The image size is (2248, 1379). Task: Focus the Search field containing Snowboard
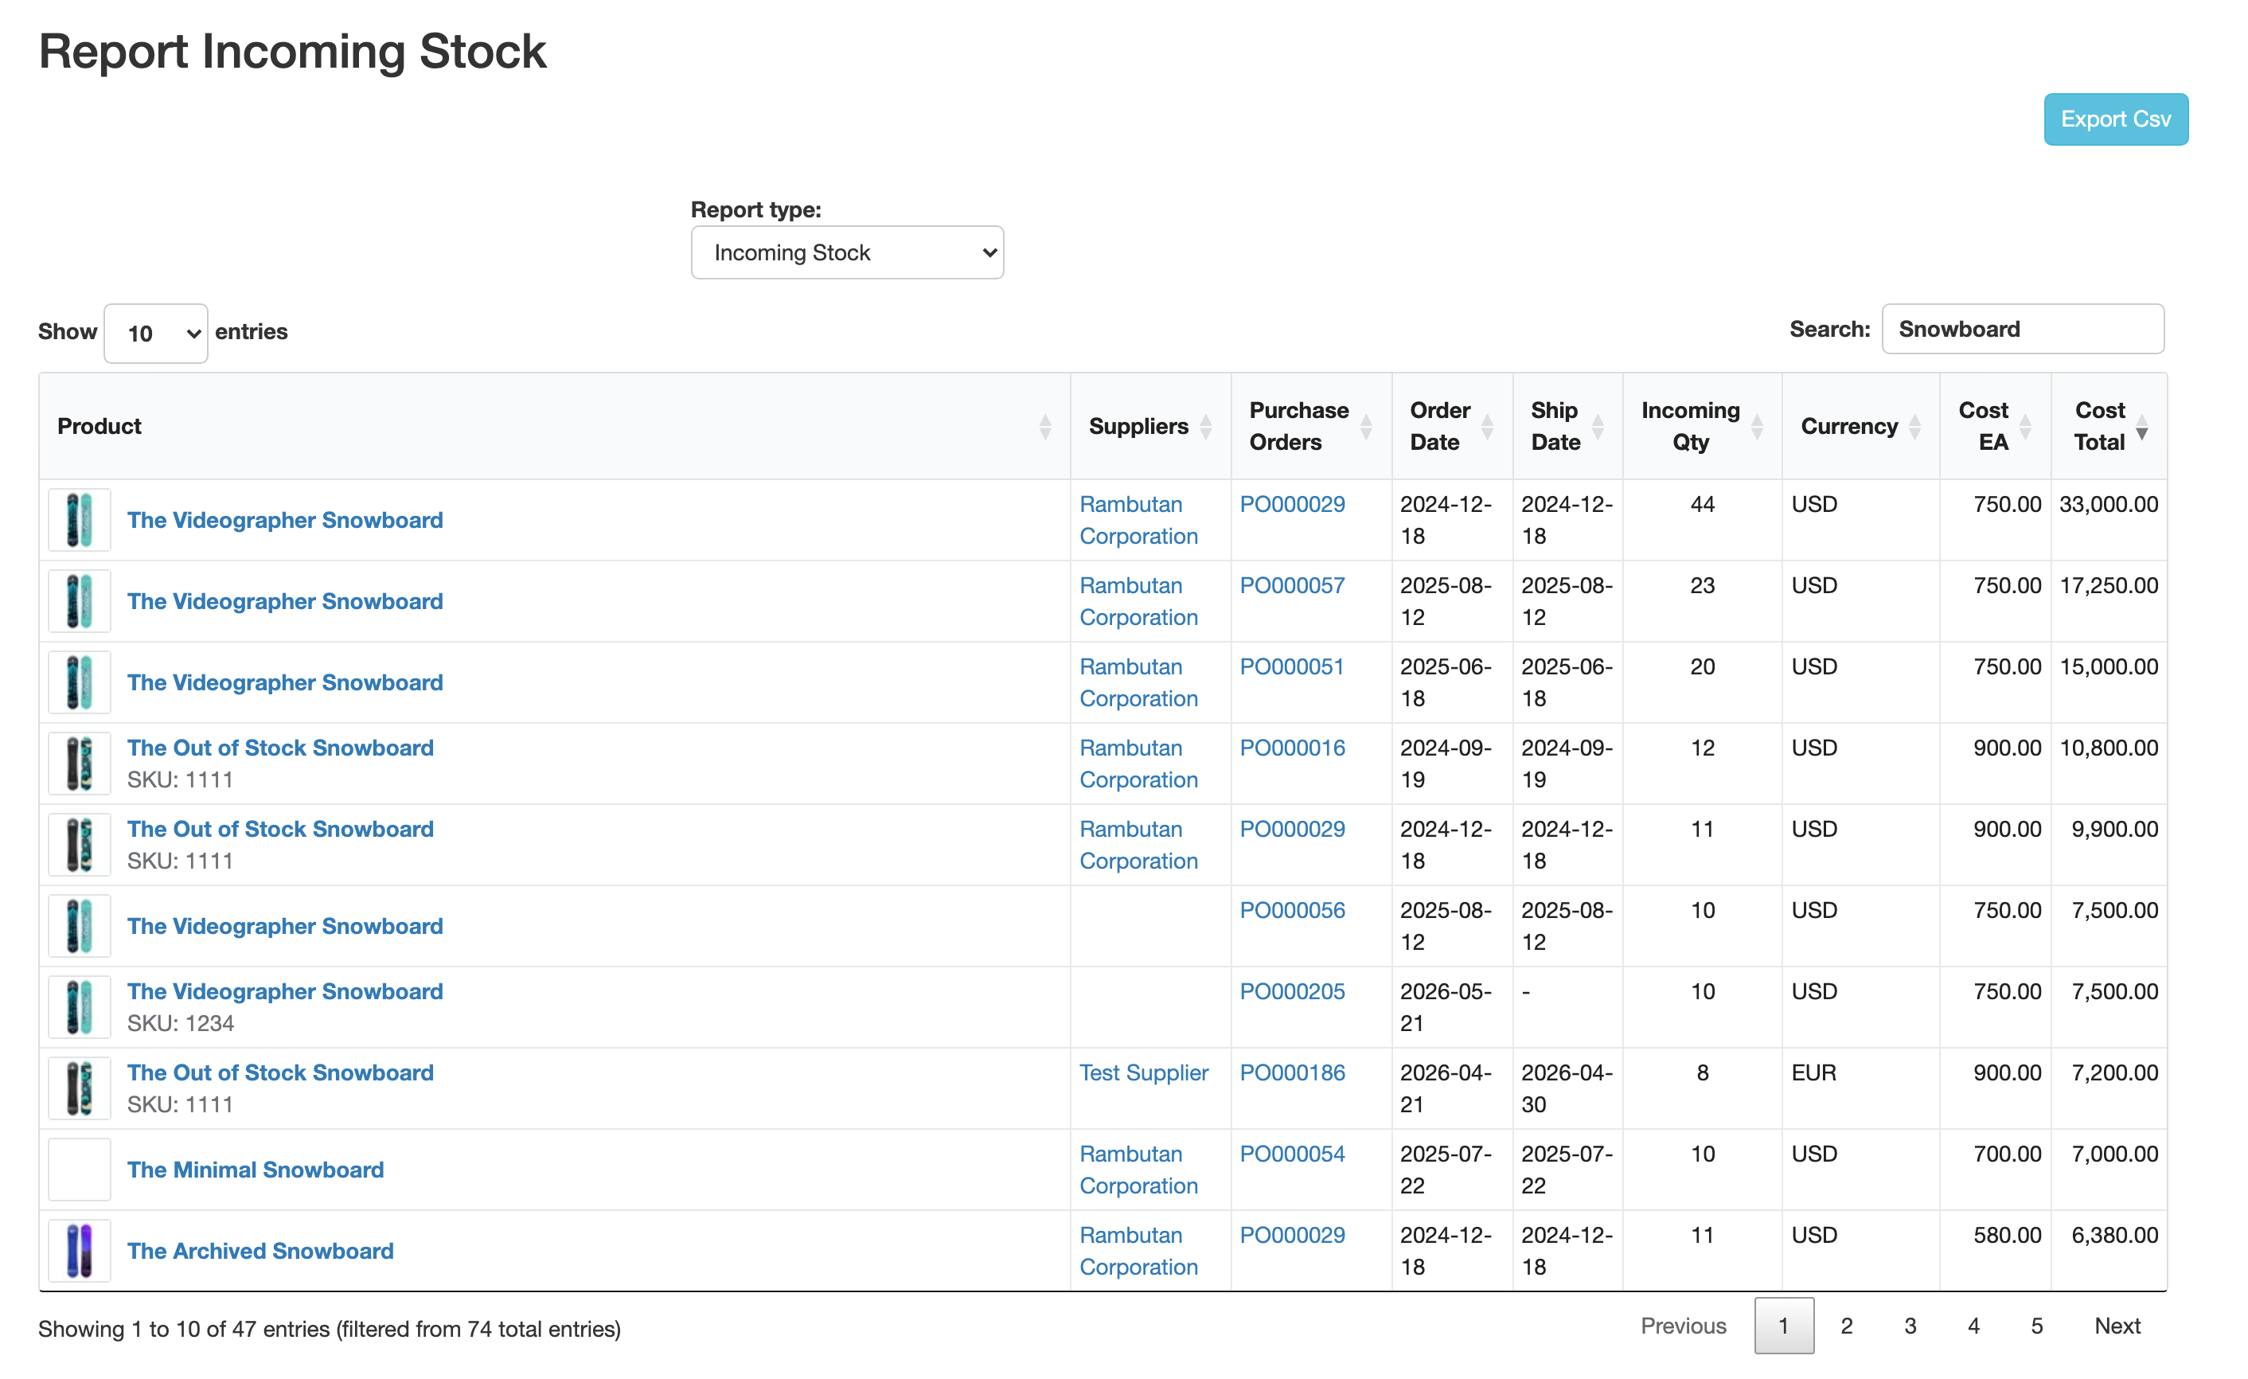2023,329
